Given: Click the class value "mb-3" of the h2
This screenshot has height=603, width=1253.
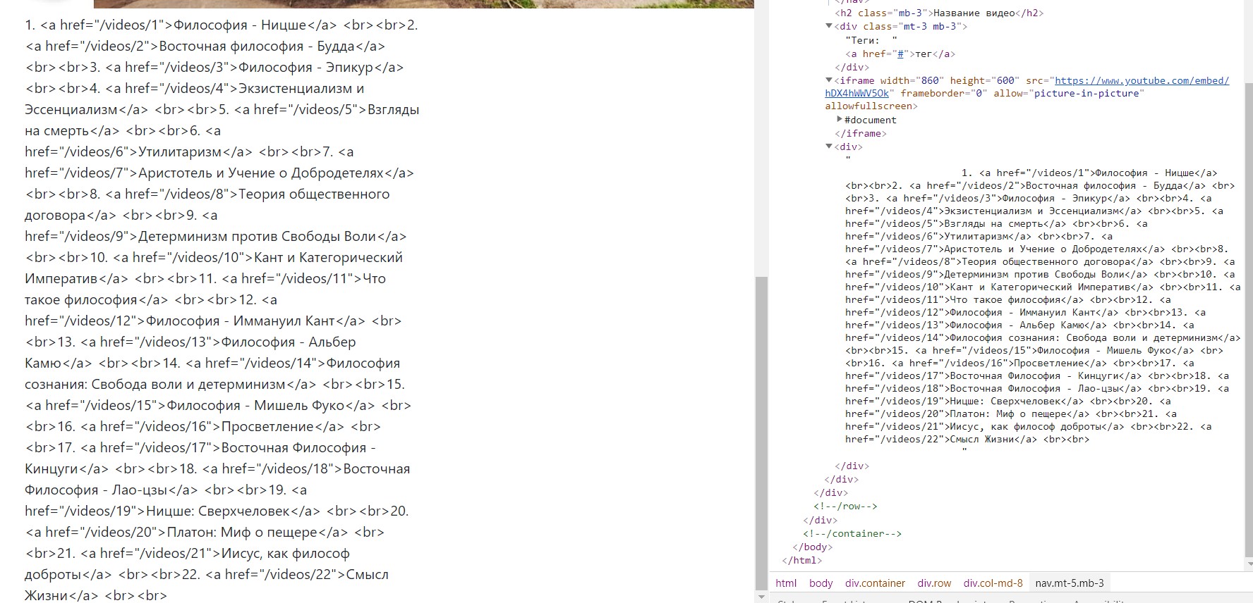Looking at the screenshot, I should [910, 13].
